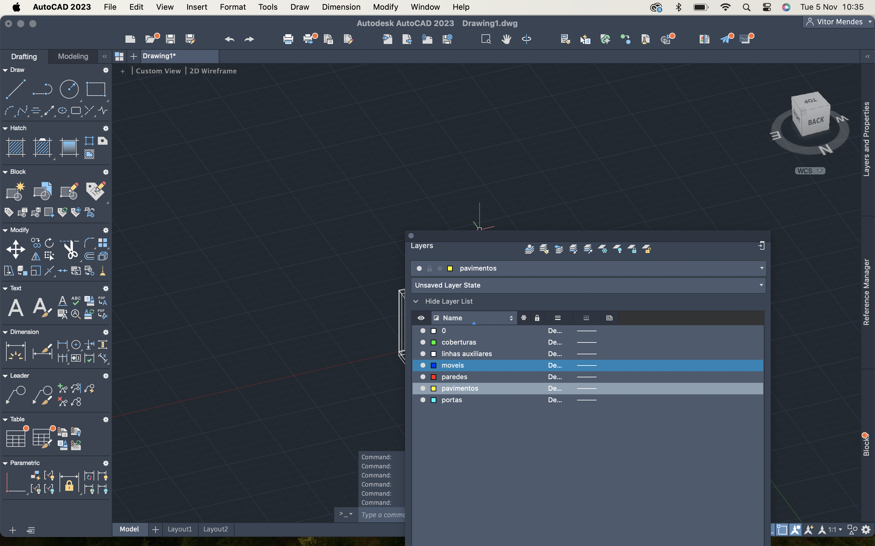The image size is (875, 546).
Task: Open the current layer pavimentos dropdown
Action: tap(761, 268)
